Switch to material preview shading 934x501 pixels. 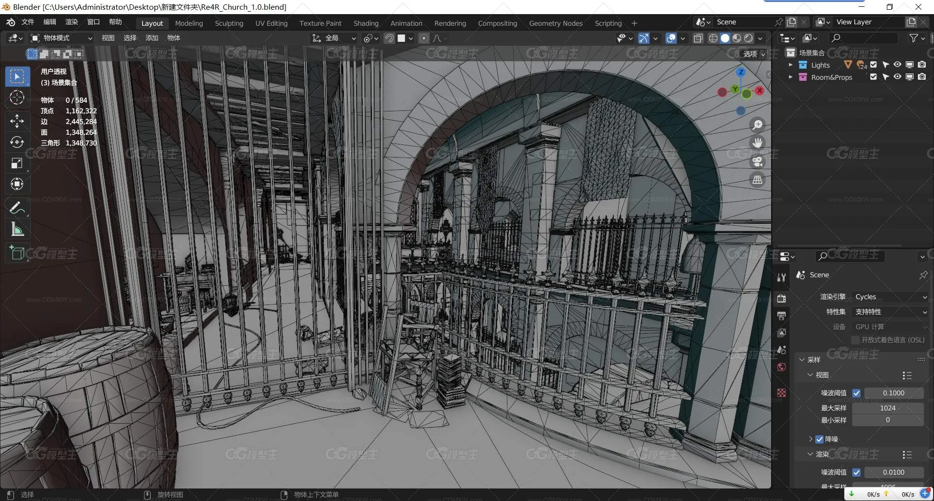tap(736, 38)
